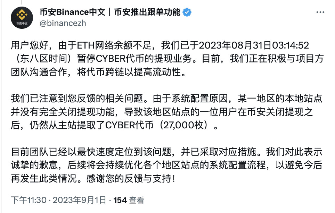Select the verified checkmark next to the name
The height and width of the screenshot is (213, 335).
[187, 11]
